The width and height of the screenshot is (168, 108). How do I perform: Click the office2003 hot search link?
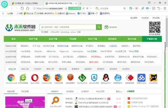coord(55,32)
